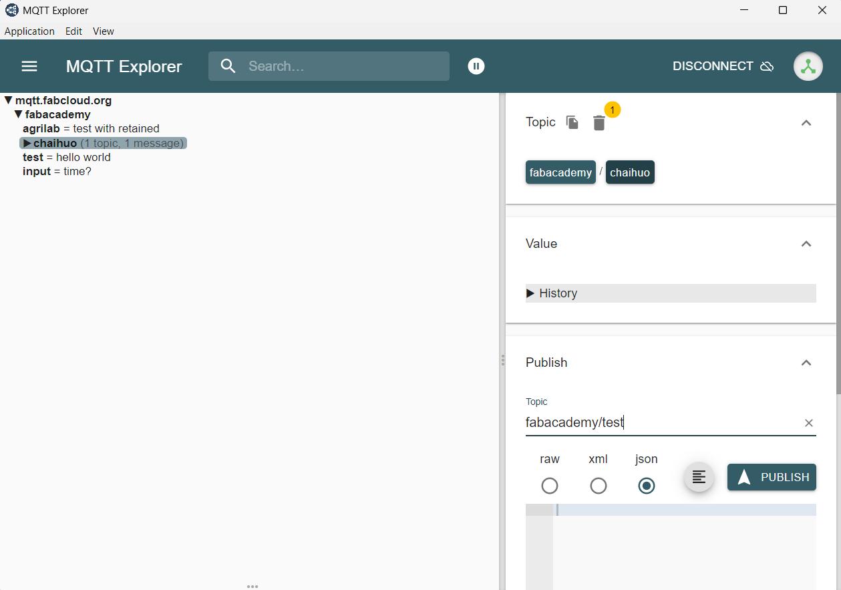This screenshot has height=590, width=841.
Task: Expand the History section
Action: (x=671, y=293)
